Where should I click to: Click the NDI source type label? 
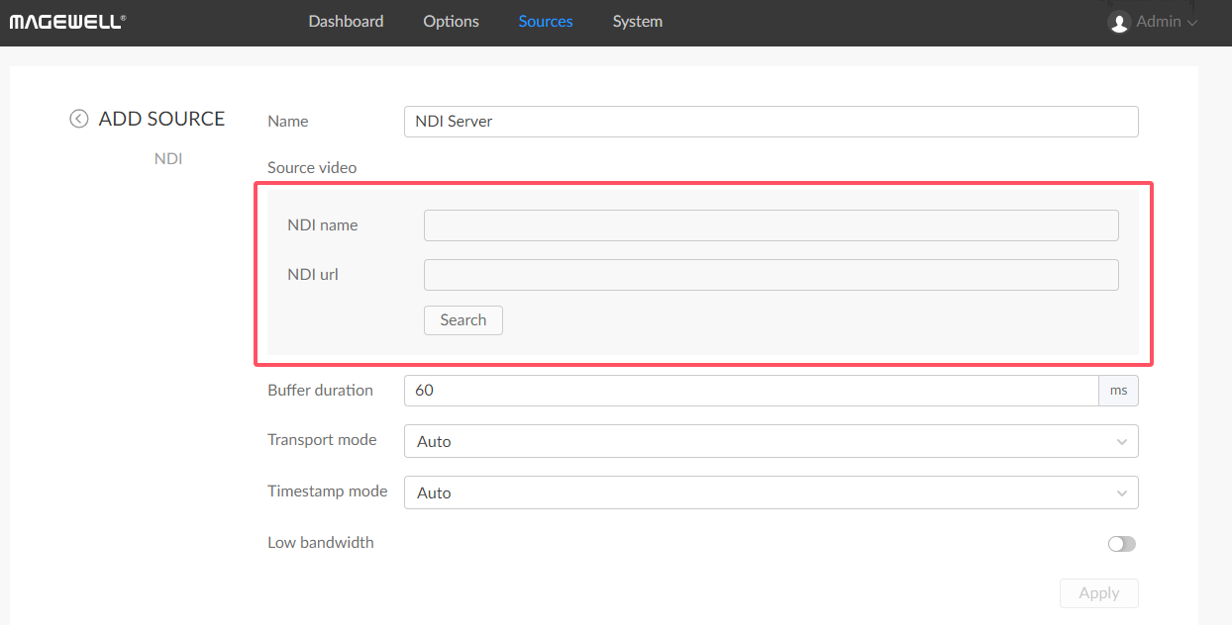coord(168,158)
